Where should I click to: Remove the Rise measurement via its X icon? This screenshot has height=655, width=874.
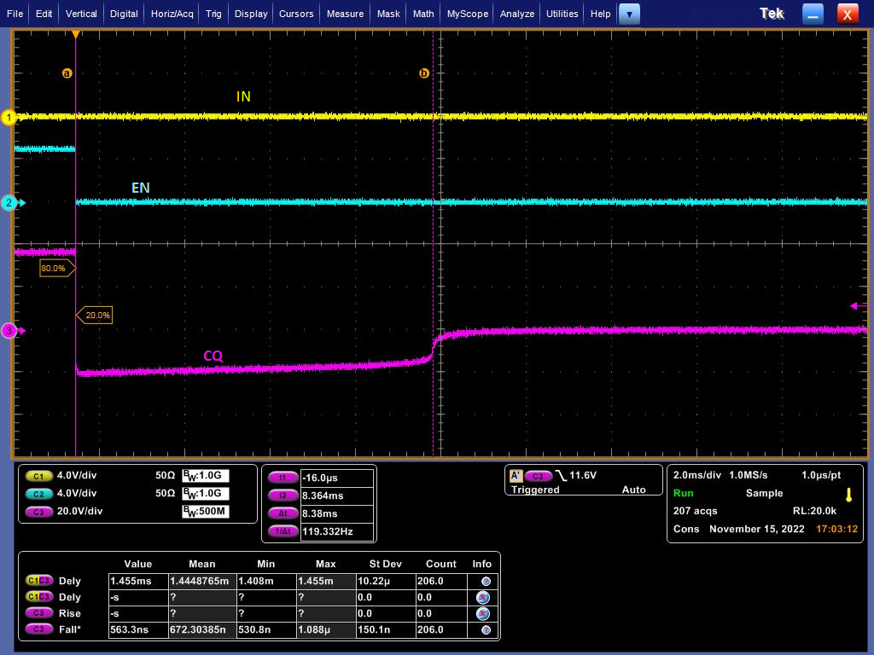(482, 613)
